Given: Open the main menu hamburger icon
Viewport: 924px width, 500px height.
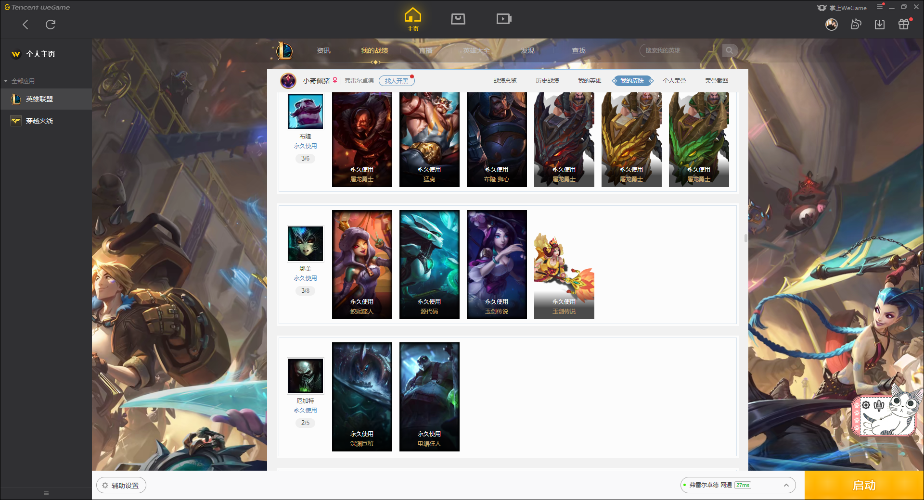Looking at the screenshot, I should [x=880, y=7].
